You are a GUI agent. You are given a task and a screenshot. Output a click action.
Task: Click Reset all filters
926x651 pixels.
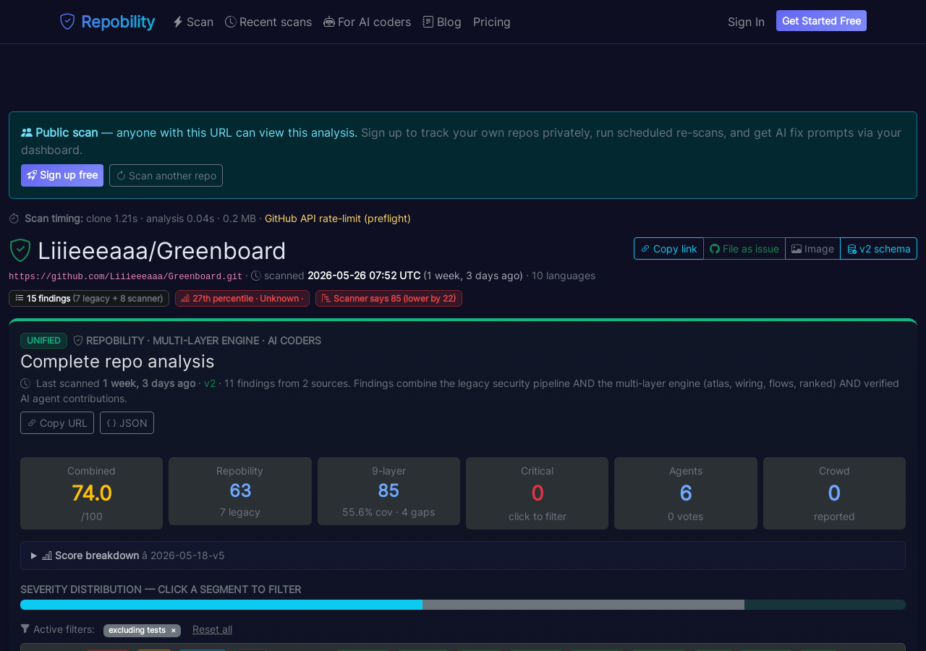[212, 629]
